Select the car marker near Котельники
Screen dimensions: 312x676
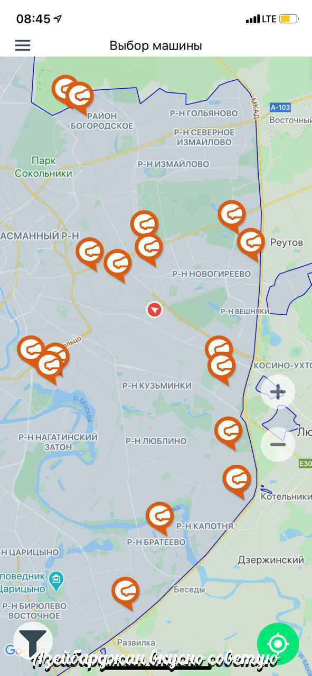coord(237,481)
